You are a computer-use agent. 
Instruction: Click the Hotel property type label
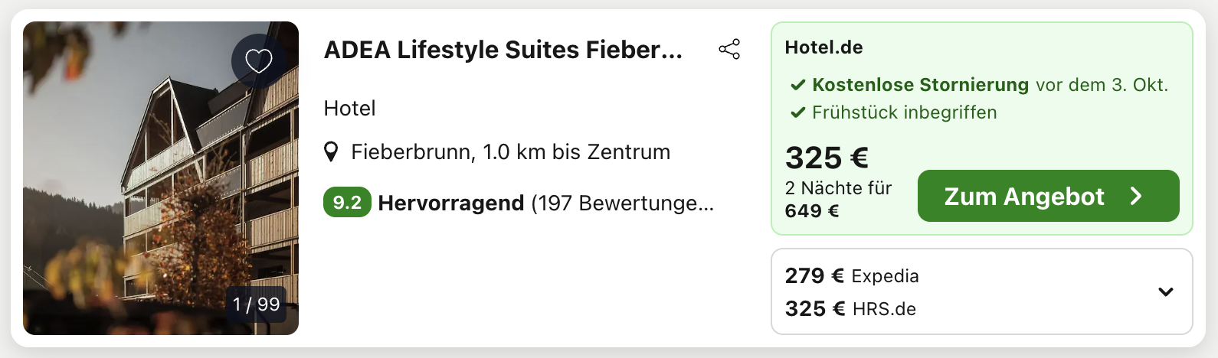tap(349, 109)
